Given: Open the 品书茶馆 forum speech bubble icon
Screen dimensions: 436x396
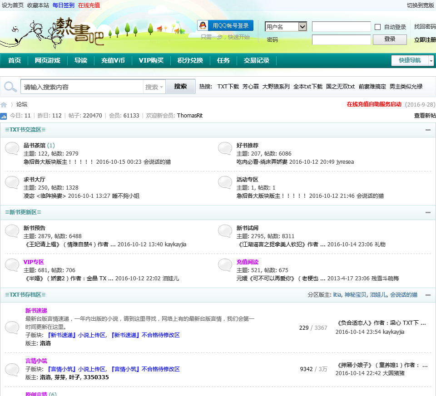Looking at the screenshot, I should tap(12, 149).
